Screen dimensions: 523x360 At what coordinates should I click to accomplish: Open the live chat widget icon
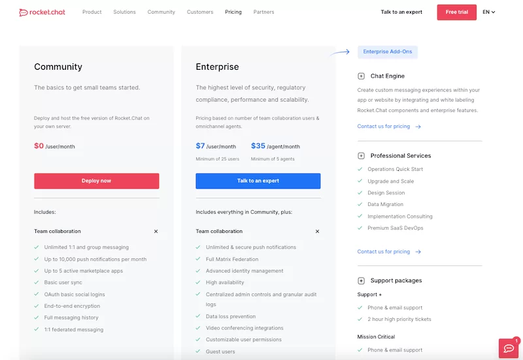pyautogui.click(x=509, y=348)
